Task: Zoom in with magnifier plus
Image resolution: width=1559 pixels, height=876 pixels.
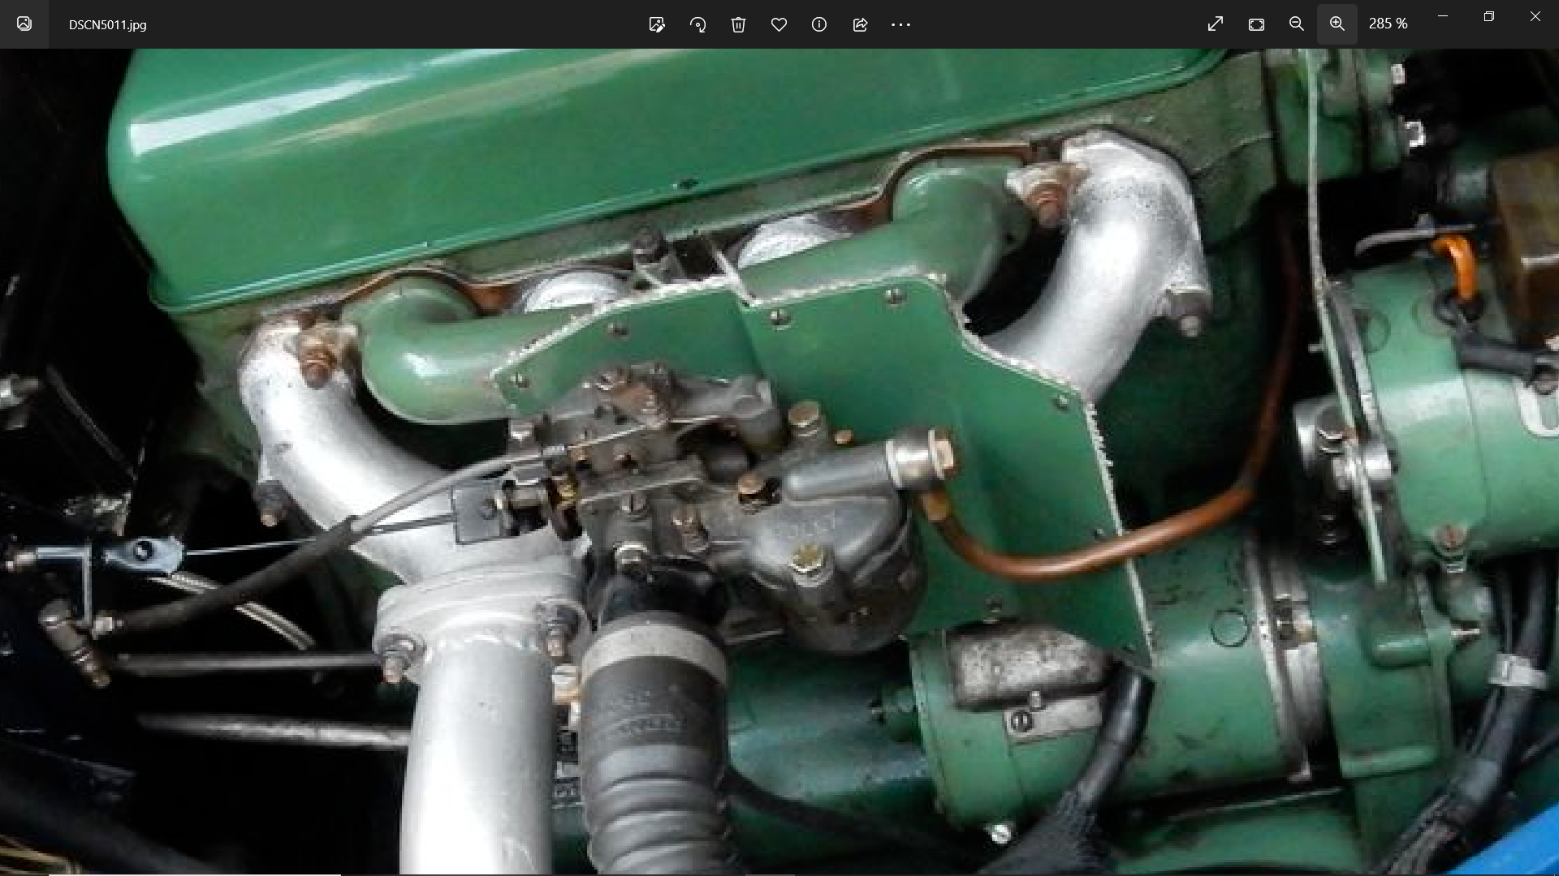Action: pos(1337,24)
